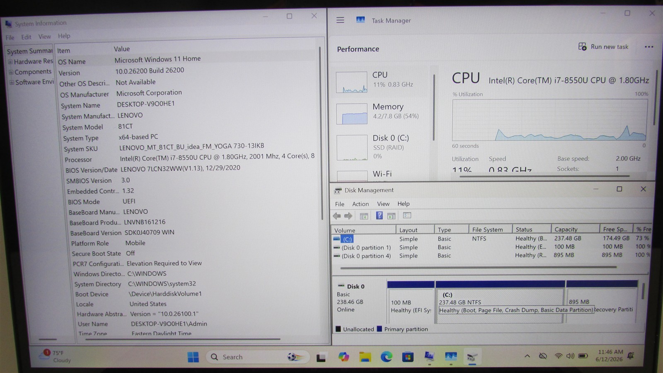This screenshot has width=663, height=373.
Task: Open Task View from the taskbar
Action: (321, 357)
